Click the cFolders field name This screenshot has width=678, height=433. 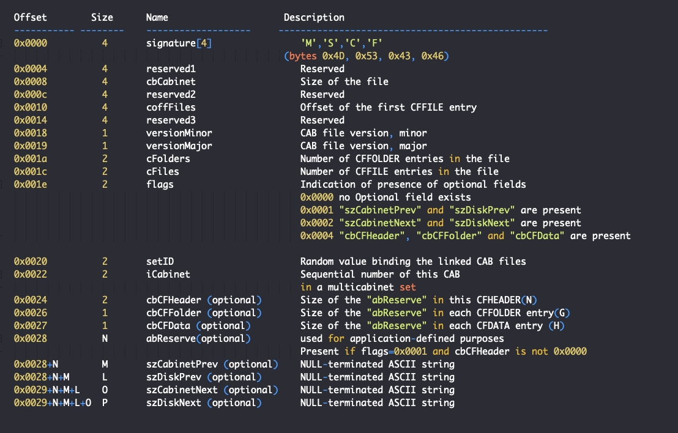pos(168,158)
